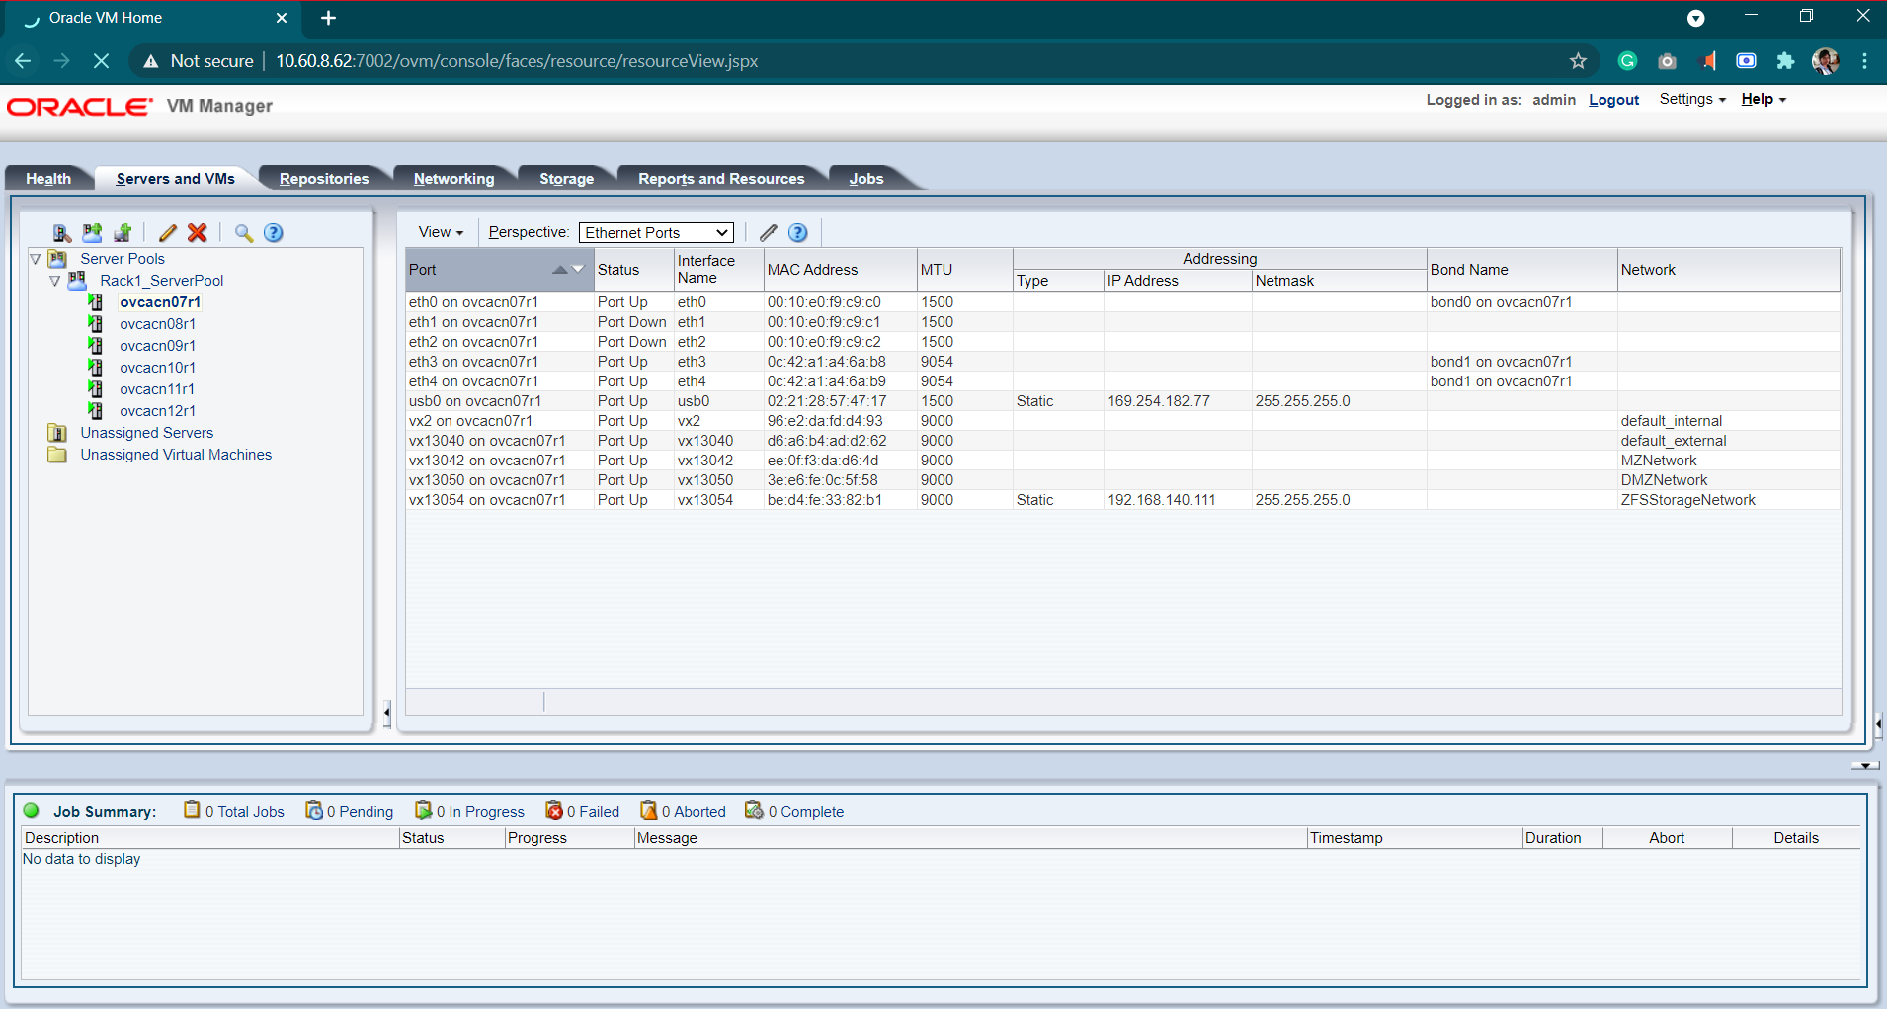Select server ovcacn08r1 in tree

coord(157,324)
